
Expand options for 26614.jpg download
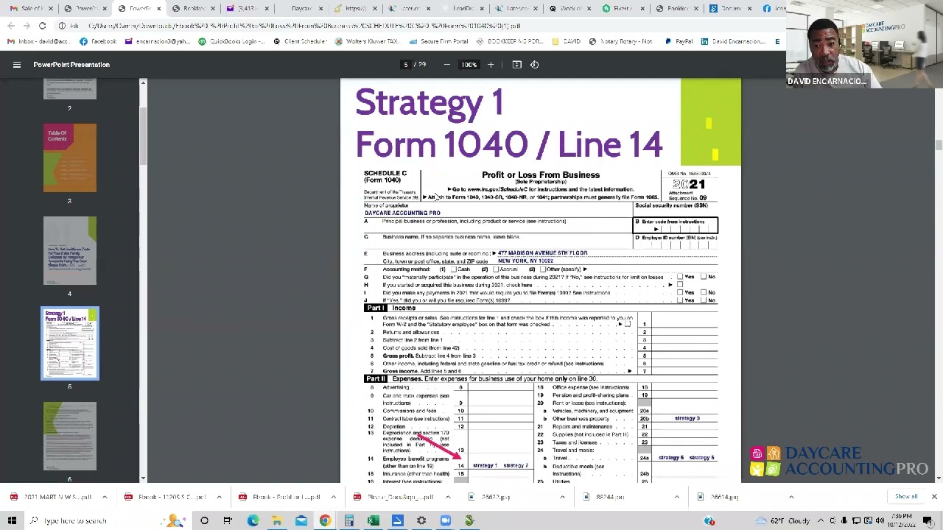[791, 497]
